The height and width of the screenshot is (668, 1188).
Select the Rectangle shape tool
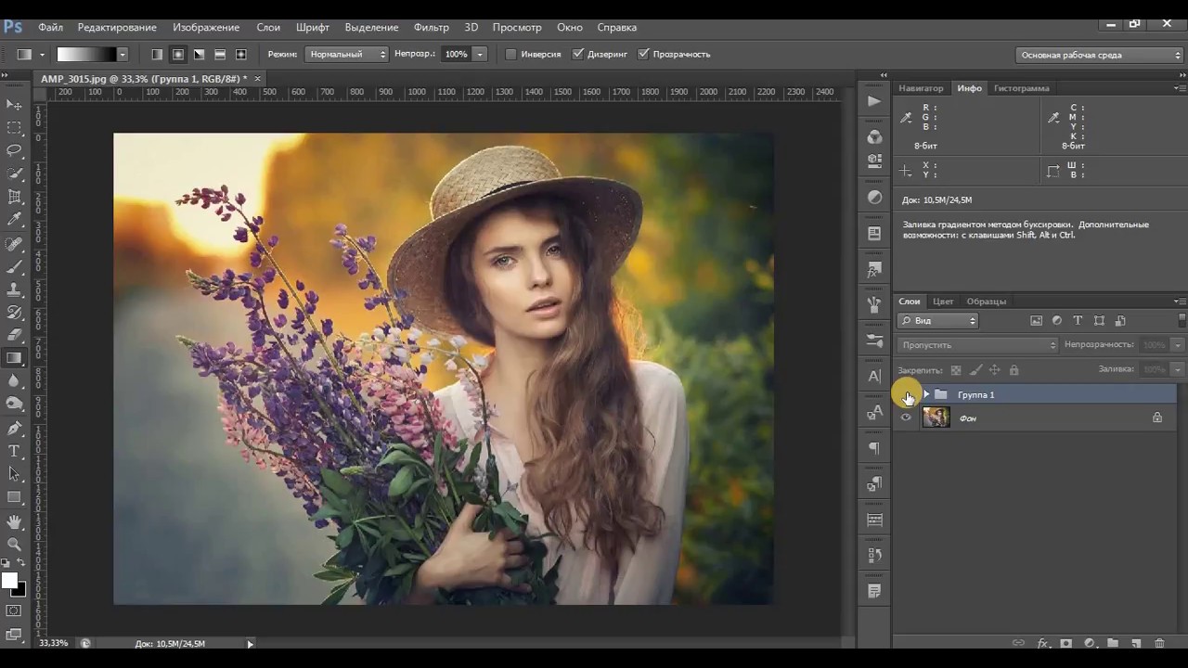(14, 497)
